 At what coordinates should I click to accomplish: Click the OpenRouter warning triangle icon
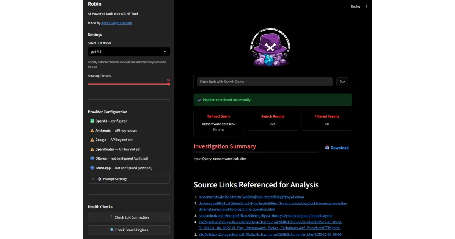pos(92,149)
